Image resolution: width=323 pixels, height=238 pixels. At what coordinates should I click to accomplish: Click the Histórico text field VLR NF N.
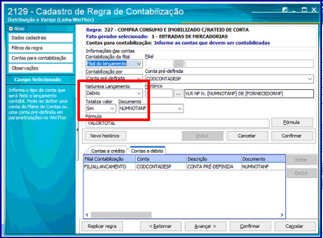click(249, 94)
